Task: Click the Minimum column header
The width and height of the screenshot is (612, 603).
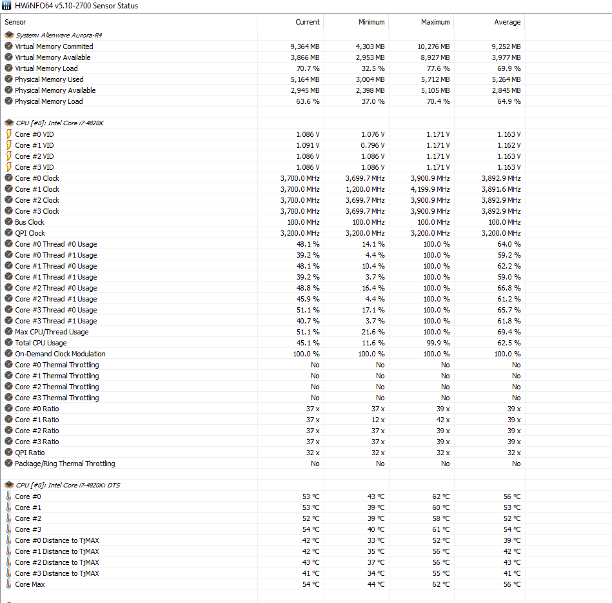Action: click(x=371, y=22)
